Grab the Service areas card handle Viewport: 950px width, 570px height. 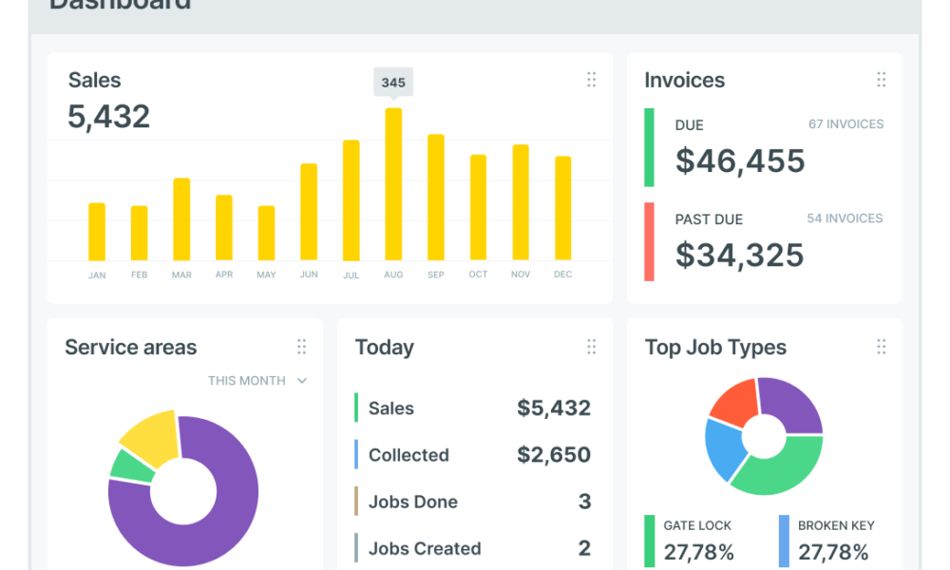302,347
